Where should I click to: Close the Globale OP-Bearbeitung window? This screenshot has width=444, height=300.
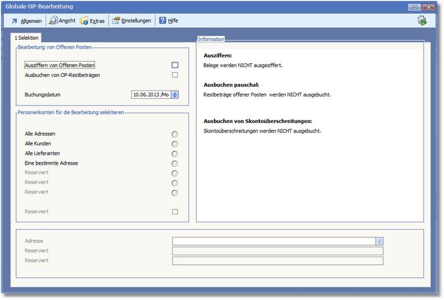pyautogui.click(x=428, y=6)
